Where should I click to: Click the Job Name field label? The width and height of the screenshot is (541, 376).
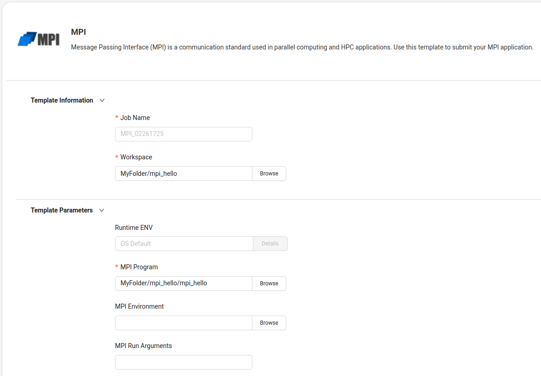(135, 118)
